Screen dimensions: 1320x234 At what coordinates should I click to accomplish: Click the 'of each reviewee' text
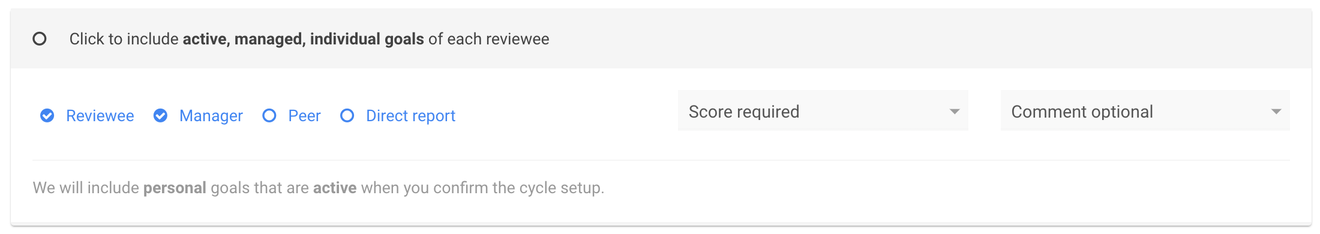(x=488, y=39)
